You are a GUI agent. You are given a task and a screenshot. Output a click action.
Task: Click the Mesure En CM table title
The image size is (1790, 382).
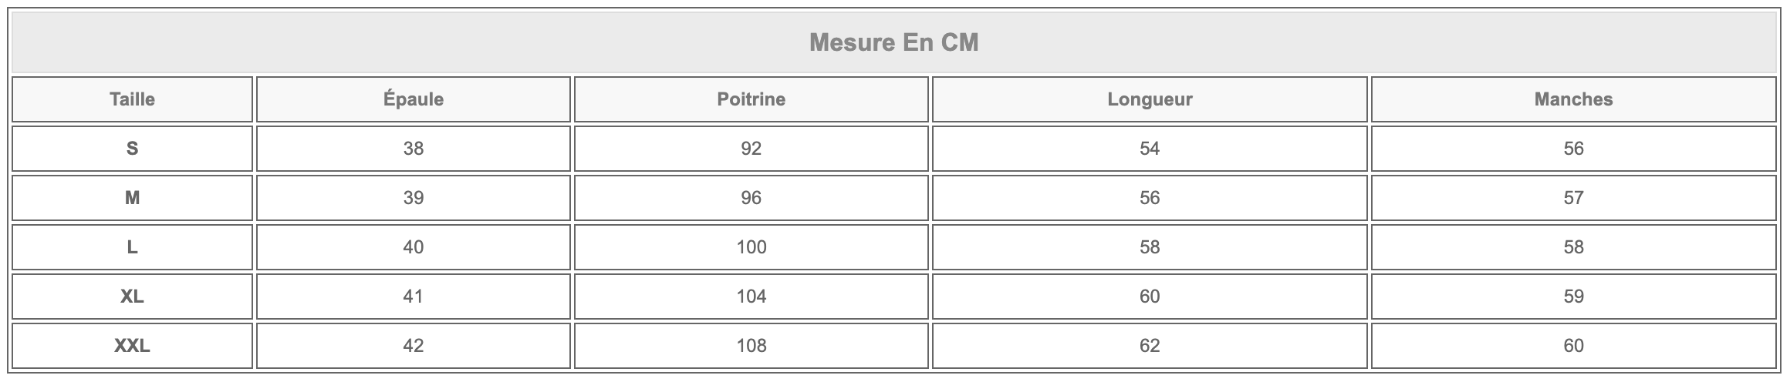click(x=894, y=42)
